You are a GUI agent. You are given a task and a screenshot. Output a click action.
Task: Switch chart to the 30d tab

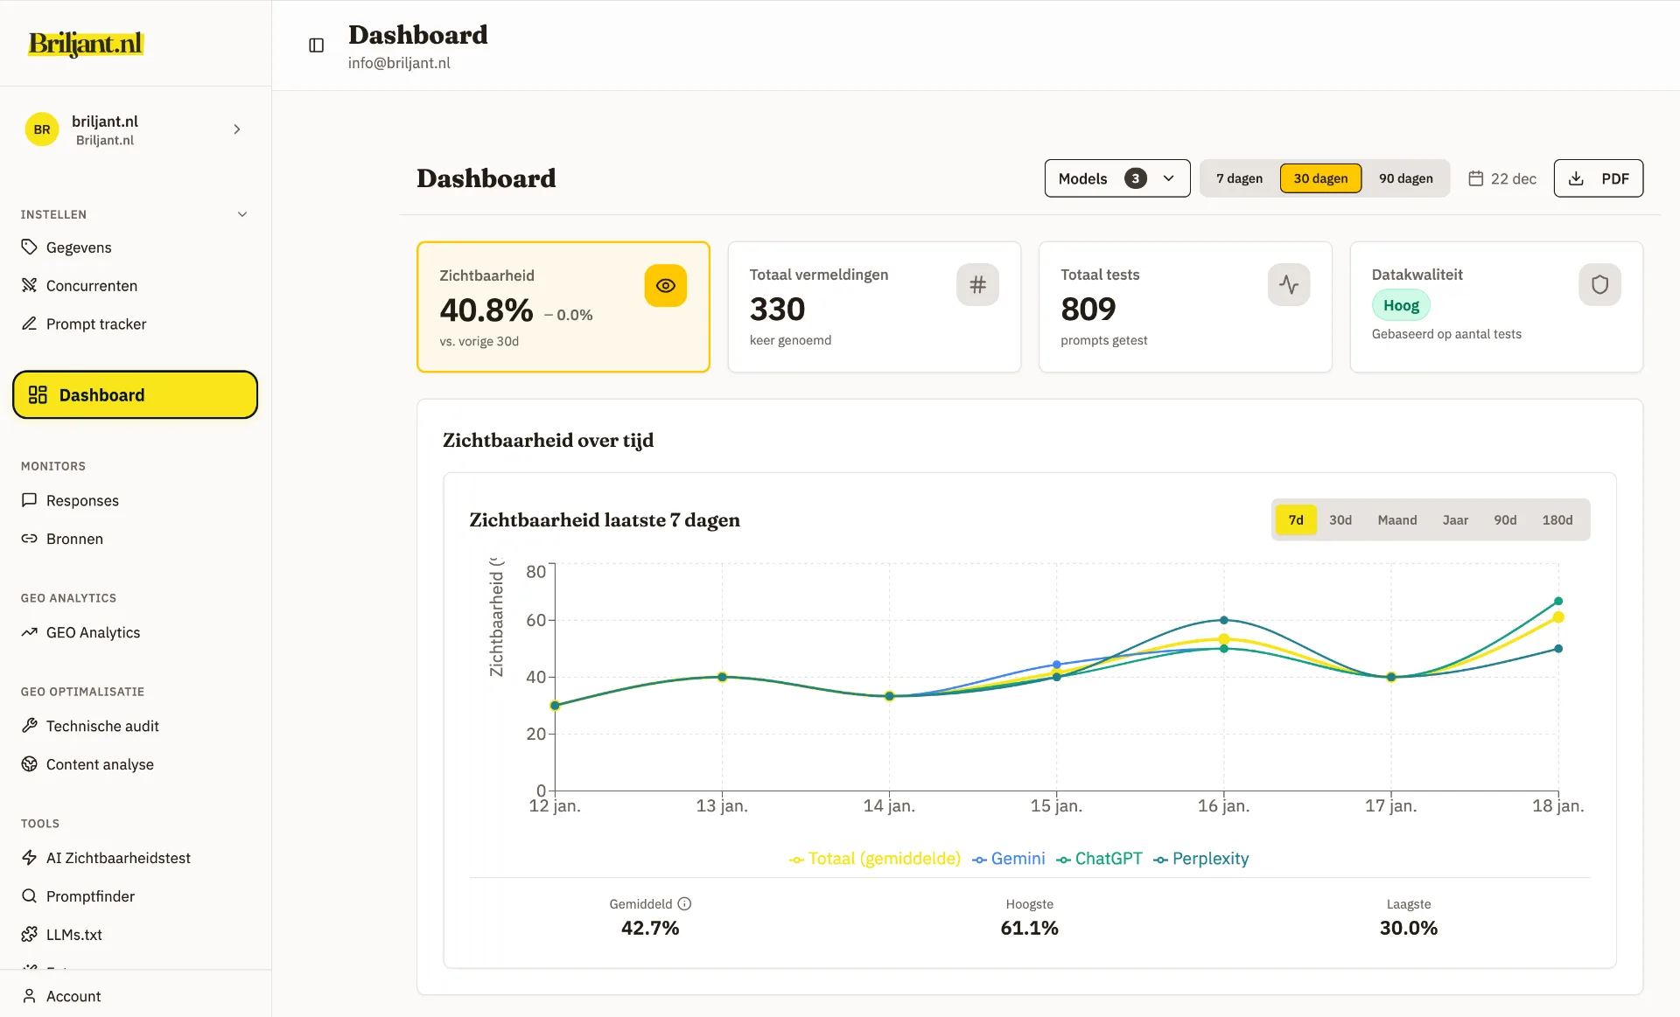click(x=1340, y=520)
